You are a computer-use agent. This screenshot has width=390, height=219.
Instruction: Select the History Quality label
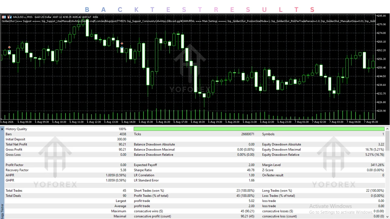(16, 129)
